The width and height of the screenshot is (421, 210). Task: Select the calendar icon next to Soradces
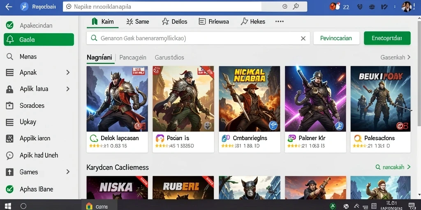click(10, 105)
